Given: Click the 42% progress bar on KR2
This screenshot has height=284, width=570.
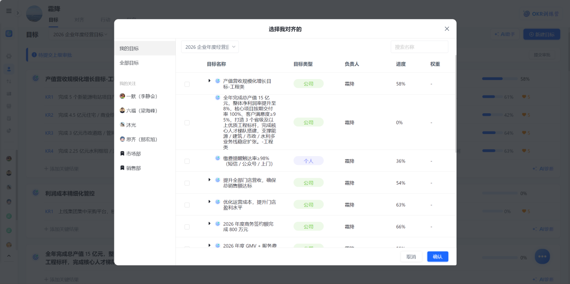Looking at the screenshot, I should [492, 115].
